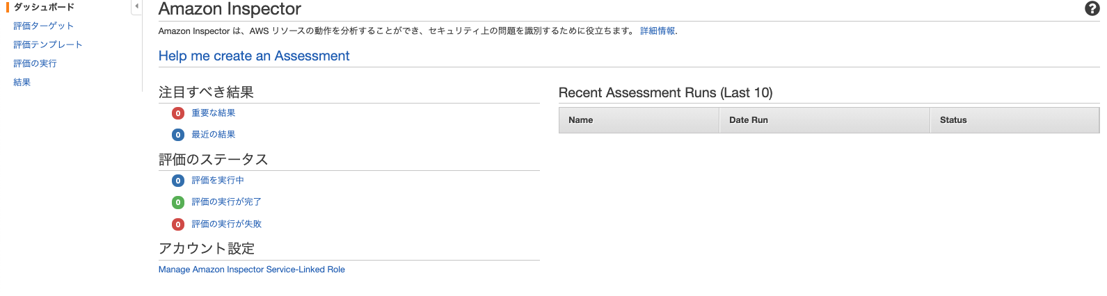Image resolution: width=1107 pixels, height=296 pixels.
Task: Sort by the Name column header
Action: click(x=639, y=120)
